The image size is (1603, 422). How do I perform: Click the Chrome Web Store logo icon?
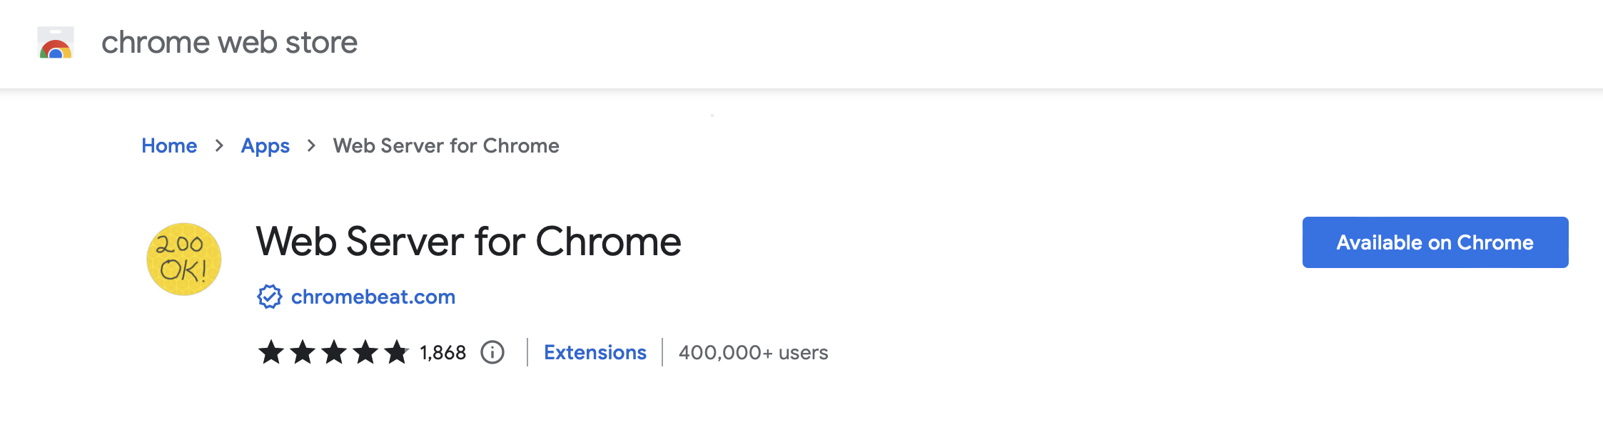coord(56,42)
